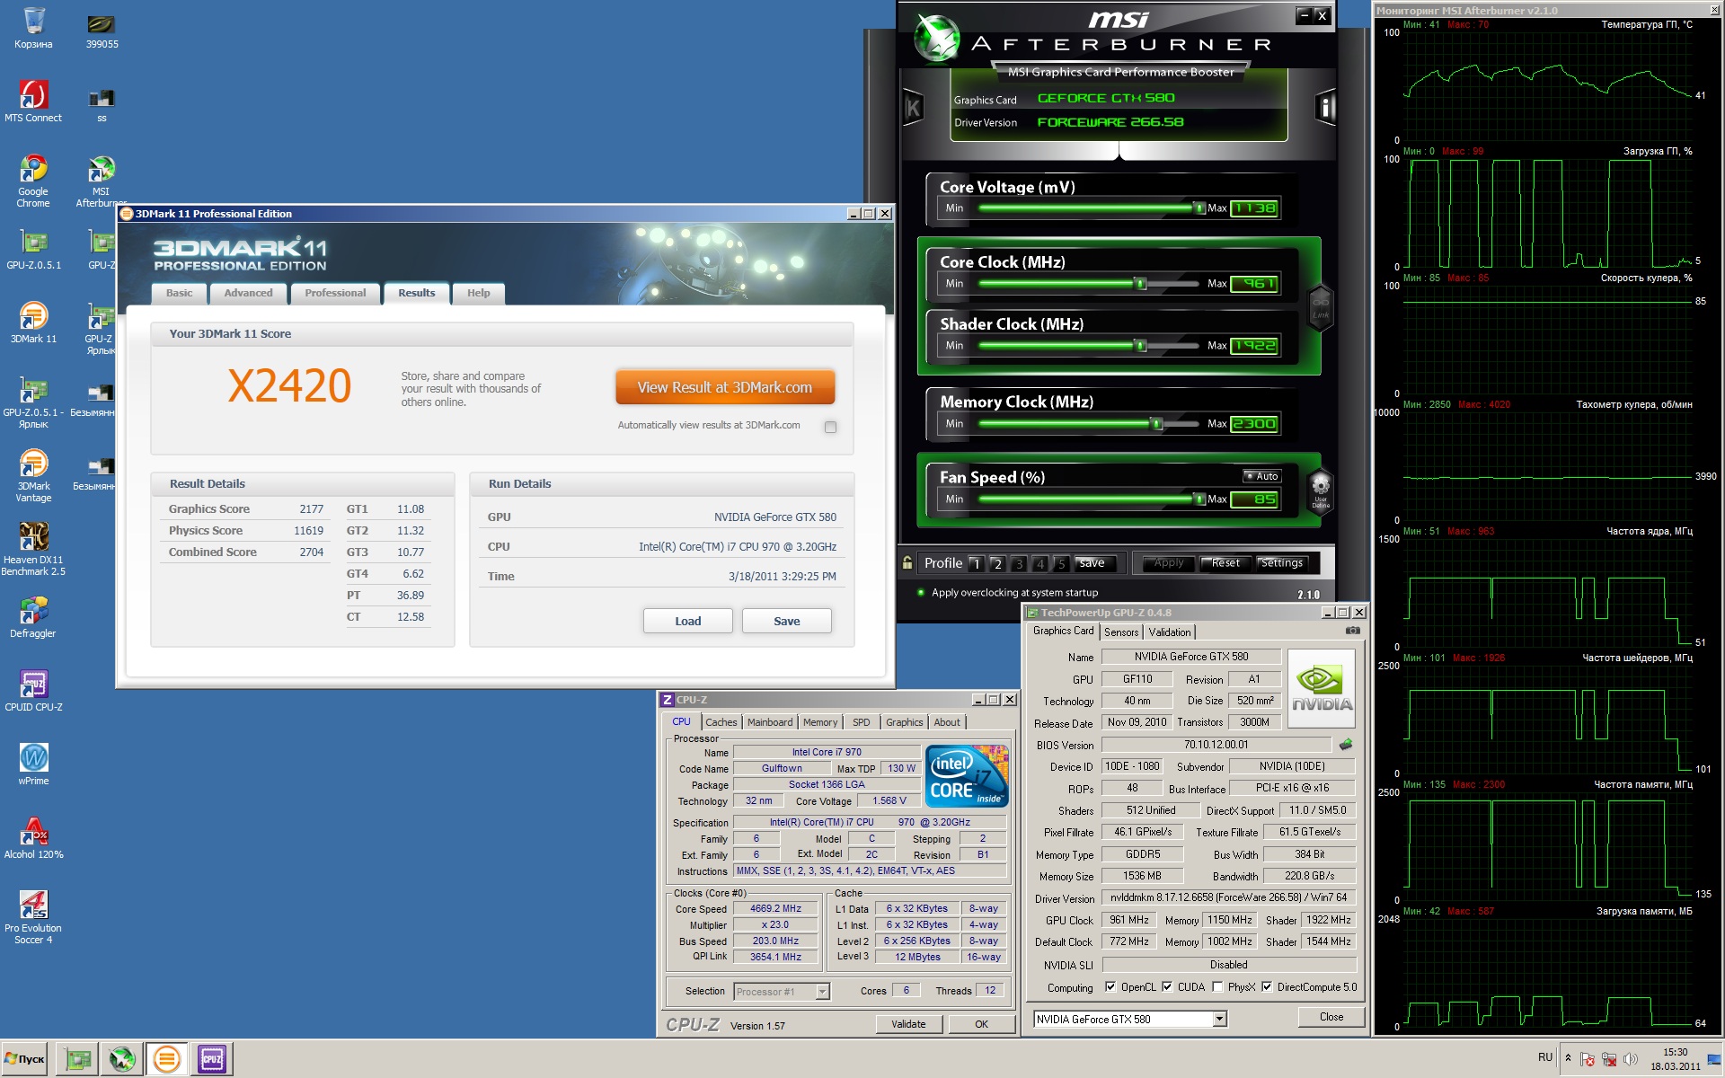Open the NVIDIA GeForce GTX 580 dropdown

pos(1219,1019)
